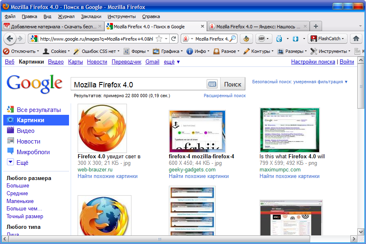Click the blue IE-style 'e' toolbar icon
The width and height of the screenshot is (366, 244).
coord(279,39)
